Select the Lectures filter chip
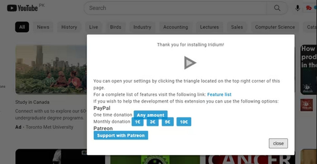 (209, 27)
